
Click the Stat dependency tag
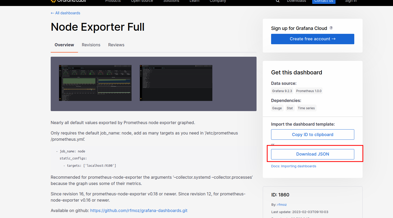click(290, 108)
